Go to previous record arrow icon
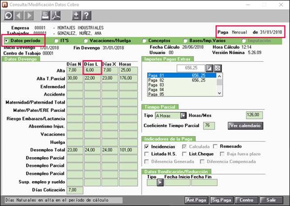This screenshot has height=206, width=290. pyautogui.click(x=19, y=16)
